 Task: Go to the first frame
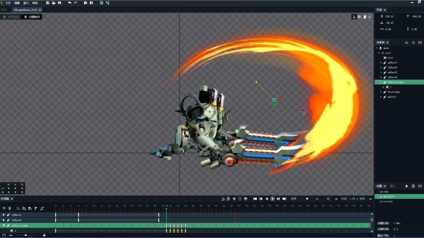255,199
